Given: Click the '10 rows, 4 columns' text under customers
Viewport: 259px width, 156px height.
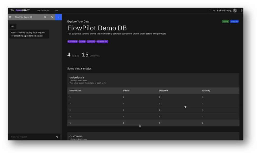Looking at the screenshot, I should tap(78, 139).
